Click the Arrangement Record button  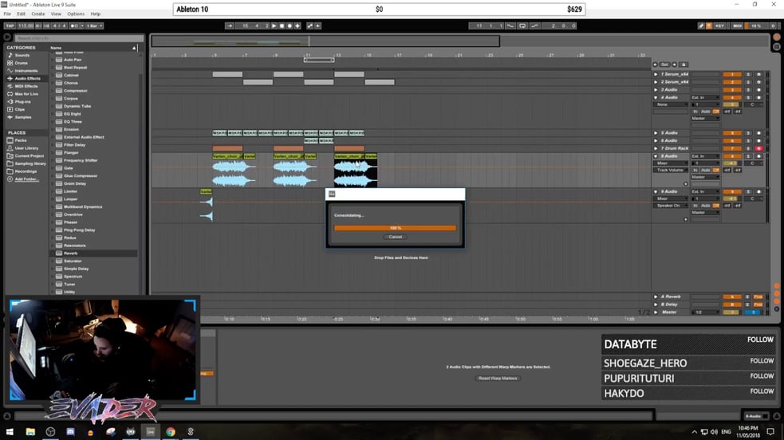coord(290,26)
